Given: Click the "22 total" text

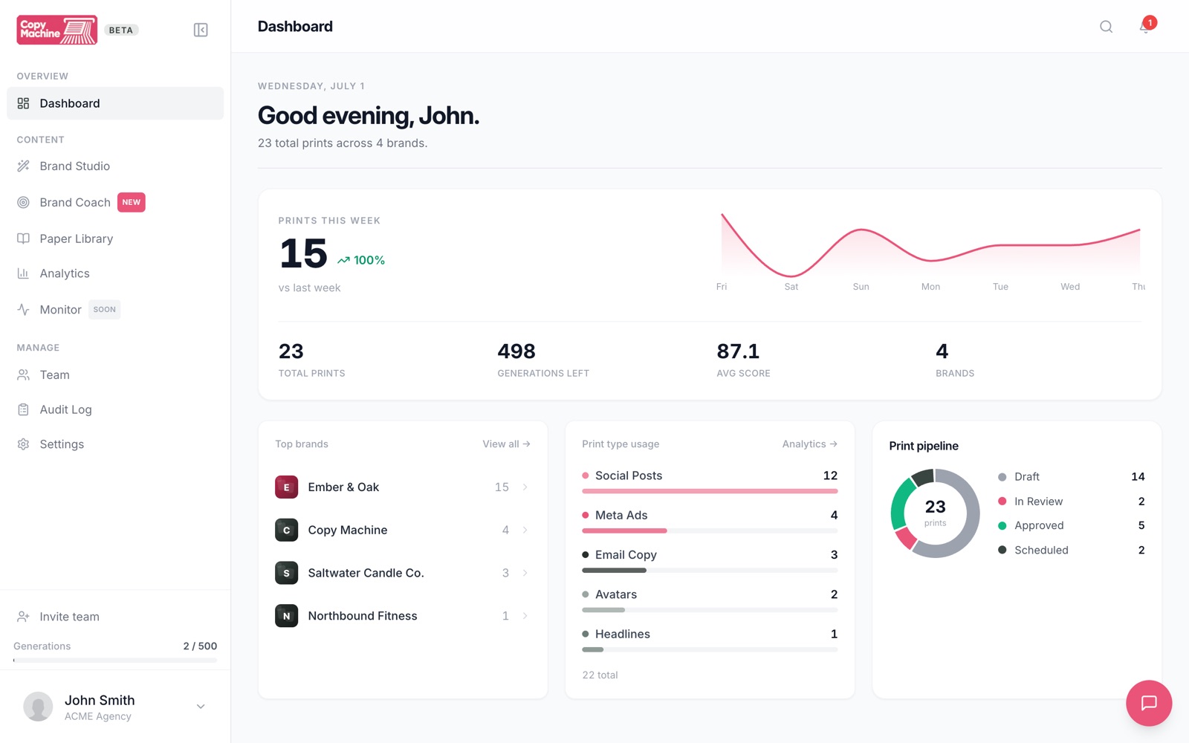Looking at the screenshot, I should click(x=600, y=675).
